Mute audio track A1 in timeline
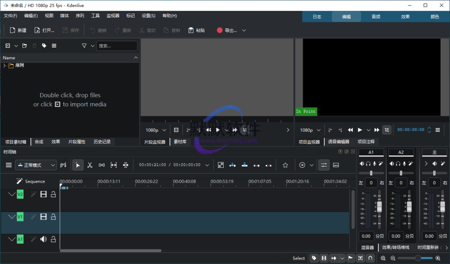The width and height of the screenshot is (450, 264). tap(43, 239)
